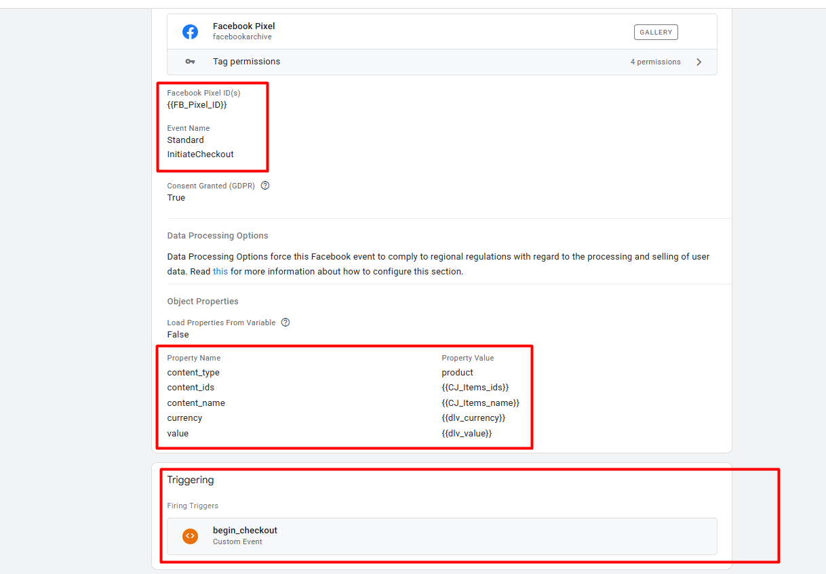Click the GALLERY badge
The height and width of the screenshot is (574, 826).
(x=656, y=32)
